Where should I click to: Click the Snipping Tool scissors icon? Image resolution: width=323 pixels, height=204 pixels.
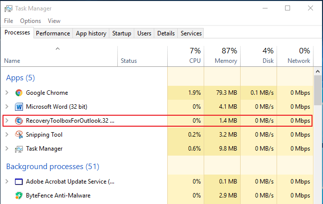point(19,135)
